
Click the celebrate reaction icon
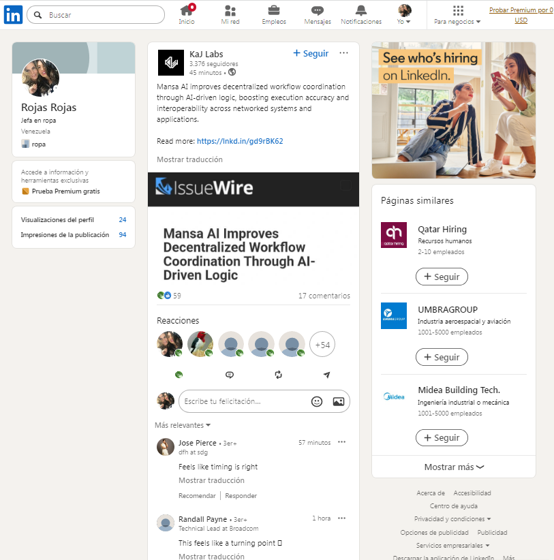[179, 375]
